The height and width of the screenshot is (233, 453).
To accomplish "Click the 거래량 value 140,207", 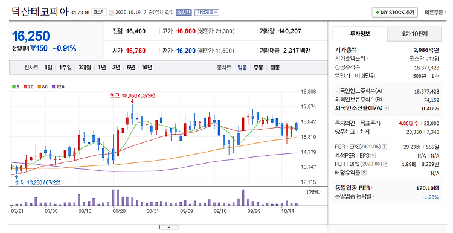I will click(x=290, y=31).
